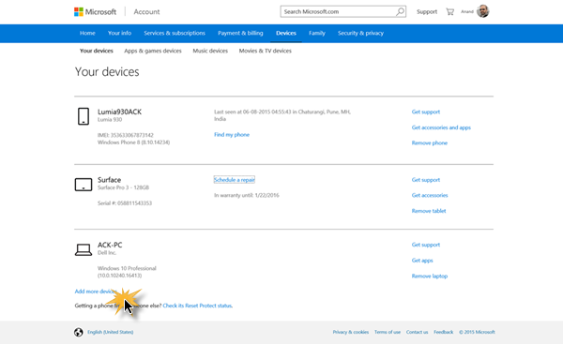
Task: Open Get apps link
Action: [422, 261]
